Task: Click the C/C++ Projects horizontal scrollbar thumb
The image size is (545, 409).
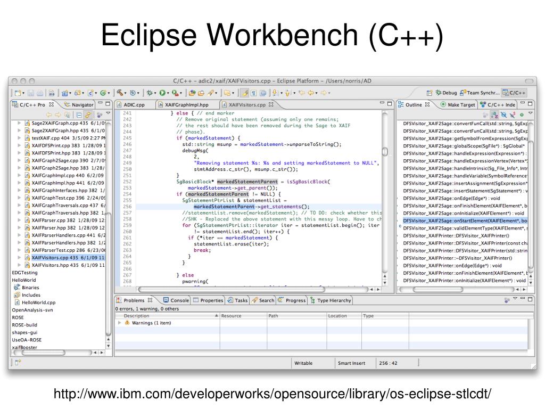Action: click(x=44, y=353)
